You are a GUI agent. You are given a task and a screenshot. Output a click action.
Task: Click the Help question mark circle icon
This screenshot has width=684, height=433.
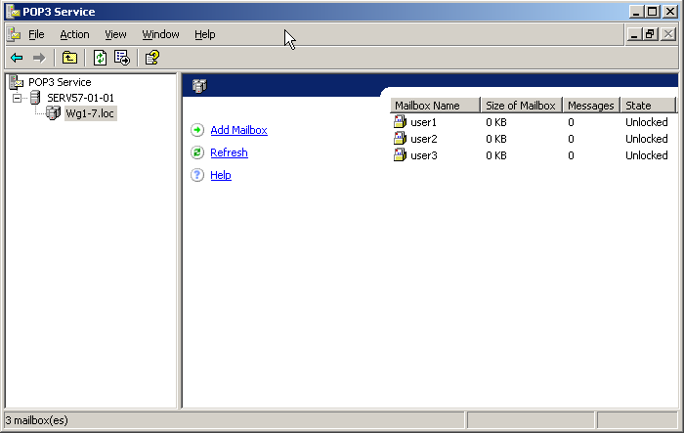point(197,175)
